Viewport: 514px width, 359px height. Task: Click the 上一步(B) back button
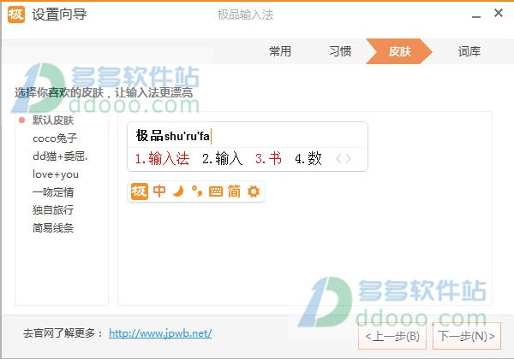[392, 336]
